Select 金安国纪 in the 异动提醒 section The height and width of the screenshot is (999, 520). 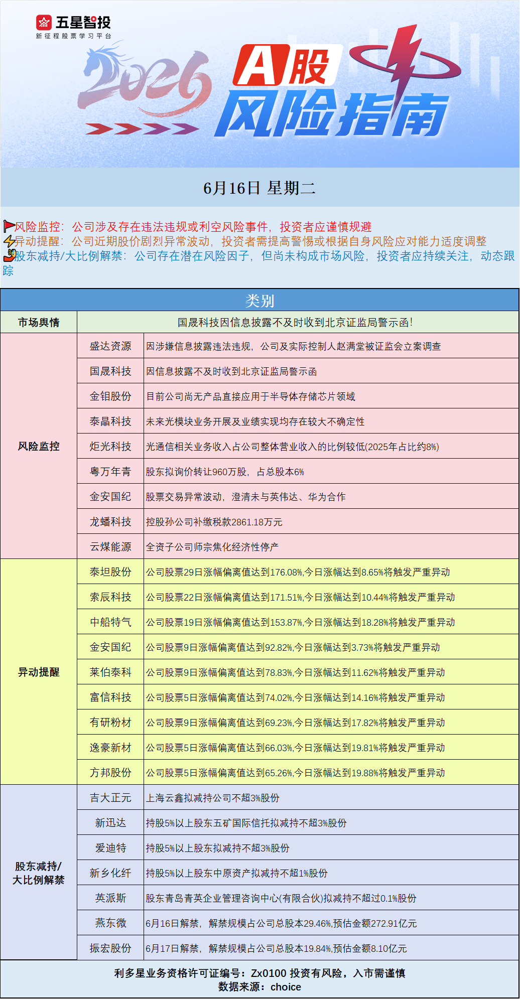click(x=110, y=647)
